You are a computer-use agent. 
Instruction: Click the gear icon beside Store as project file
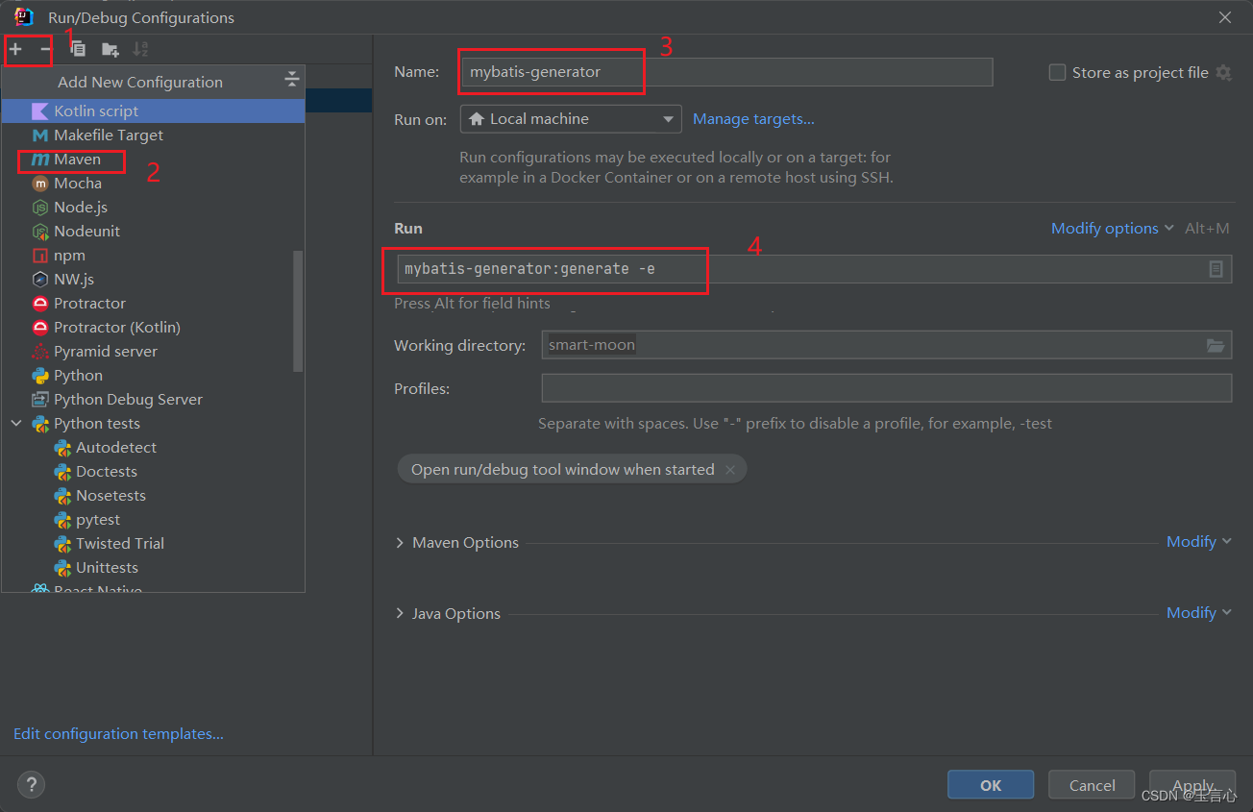pyautogui.click(x=1223, y=72)
